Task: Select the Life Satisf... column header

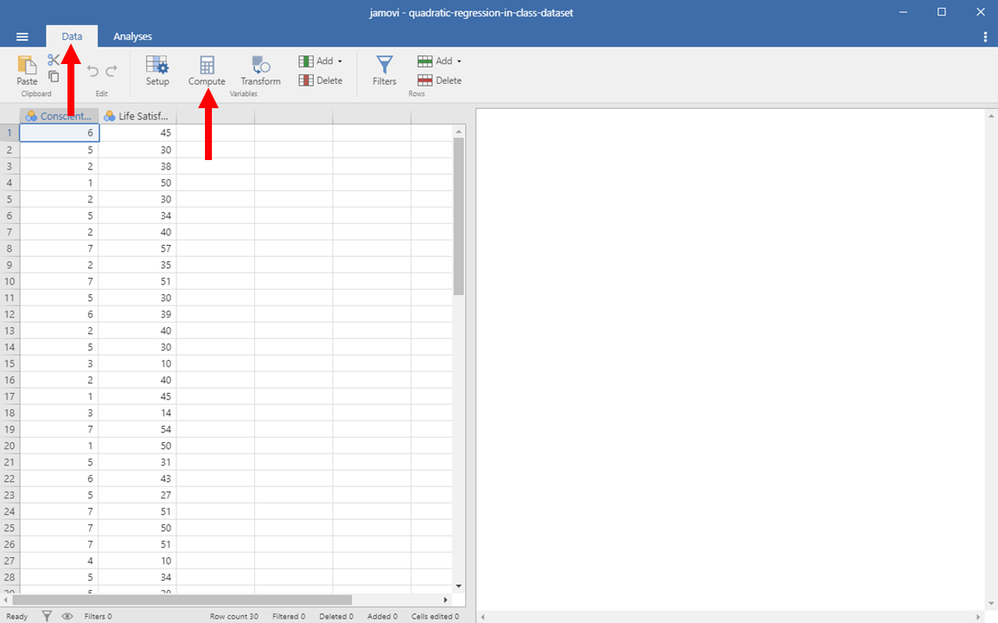Action: [x=138, y=116]
